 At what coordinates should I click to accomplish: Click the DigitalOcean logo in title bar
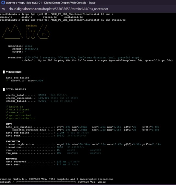[x=3, y=3]
